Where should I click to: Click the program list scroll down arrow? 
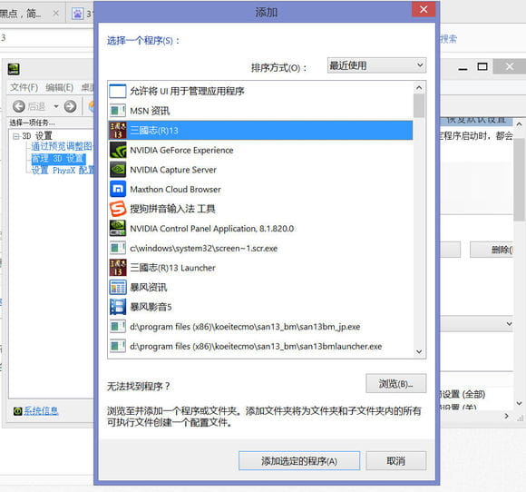(x=419, y=351)
